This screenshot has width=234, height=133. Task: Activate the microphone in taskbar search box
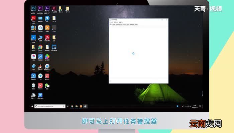[x=64, y=106]
